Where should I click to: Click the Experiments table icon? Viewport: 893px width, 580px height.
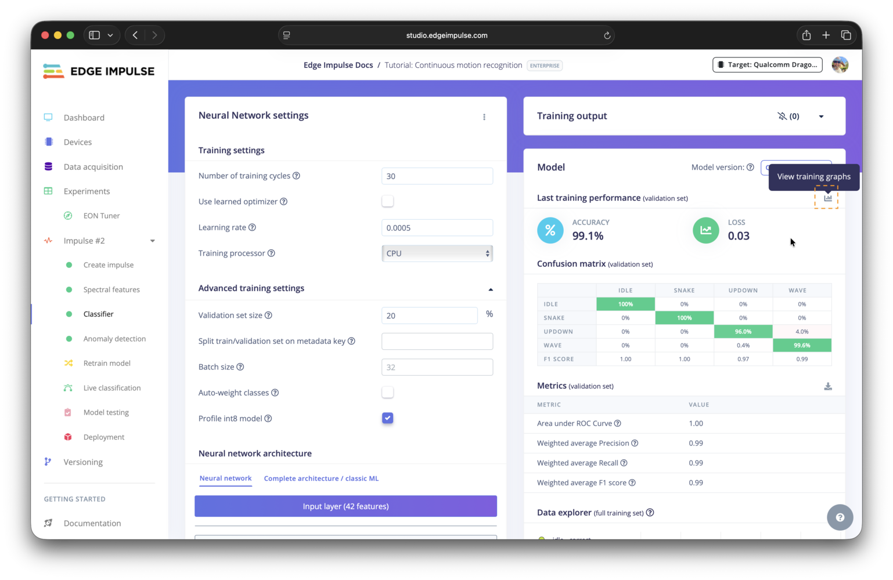(x=48, y=191)
